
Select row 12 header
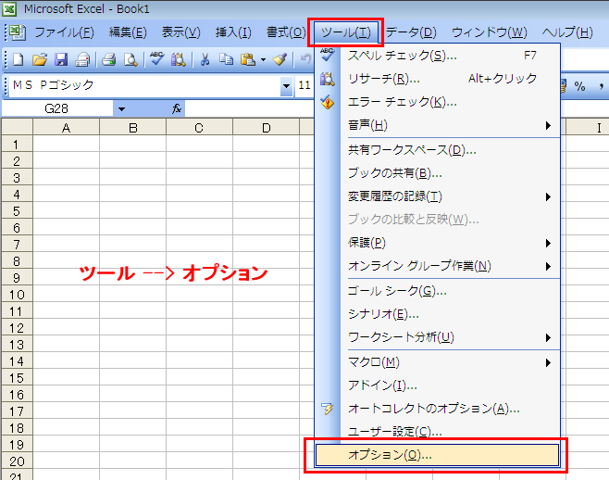17,328
